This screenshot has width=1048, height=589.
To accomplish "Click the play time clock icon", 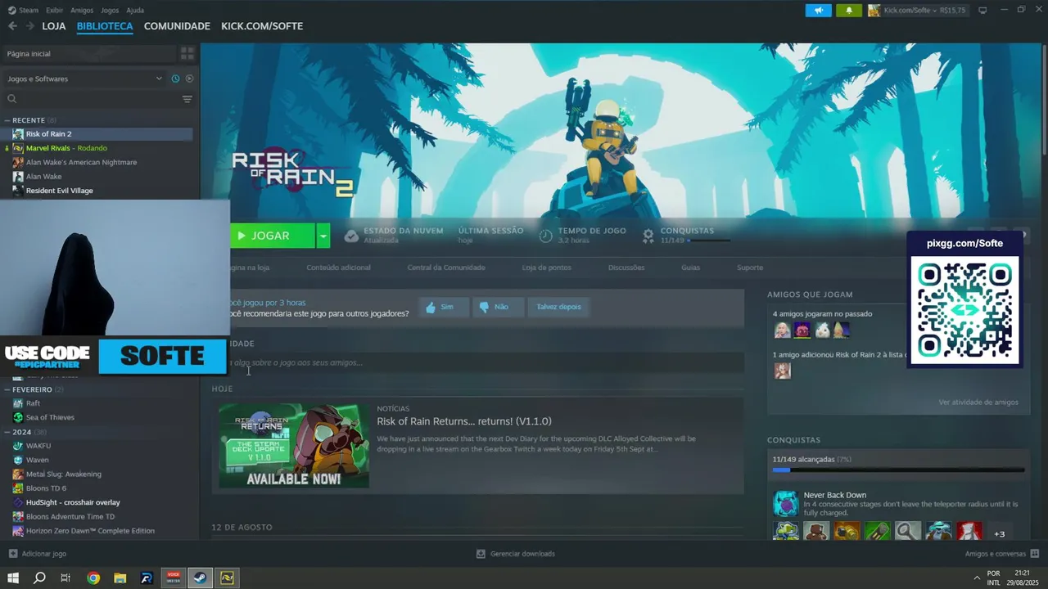I will coord(546,236).
